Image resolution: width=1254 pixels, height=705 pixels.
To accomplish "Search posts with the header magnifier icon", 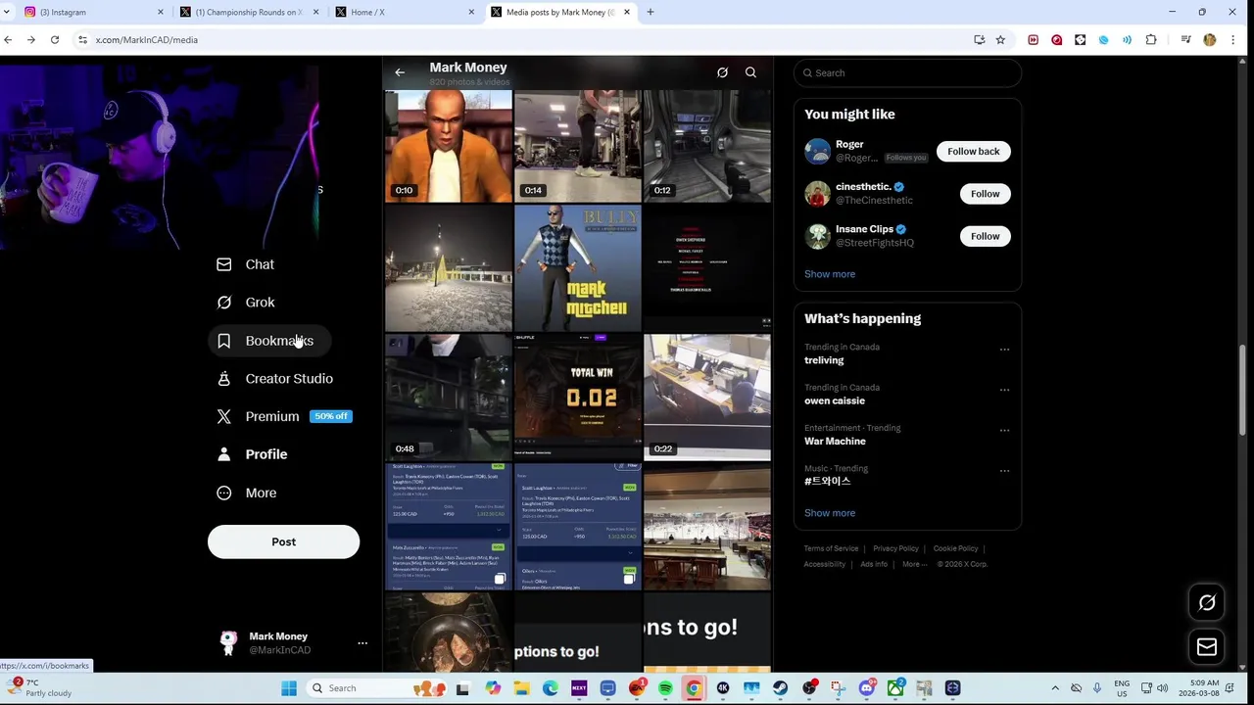I will (x=750, y=72).
